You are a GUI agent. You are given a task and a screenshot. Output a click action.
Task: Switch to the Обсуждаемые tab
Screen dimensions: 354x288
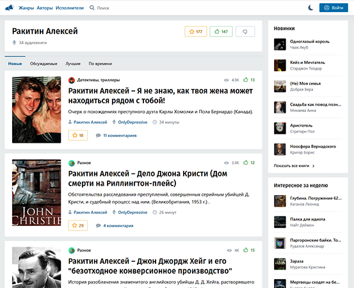point(44,63)
